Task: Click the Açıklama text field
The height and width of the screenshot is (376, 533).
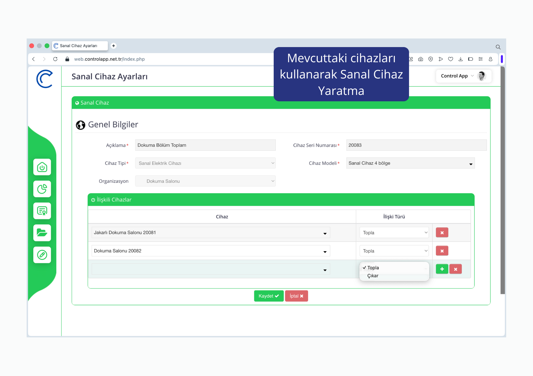Action: pos(205,145)
